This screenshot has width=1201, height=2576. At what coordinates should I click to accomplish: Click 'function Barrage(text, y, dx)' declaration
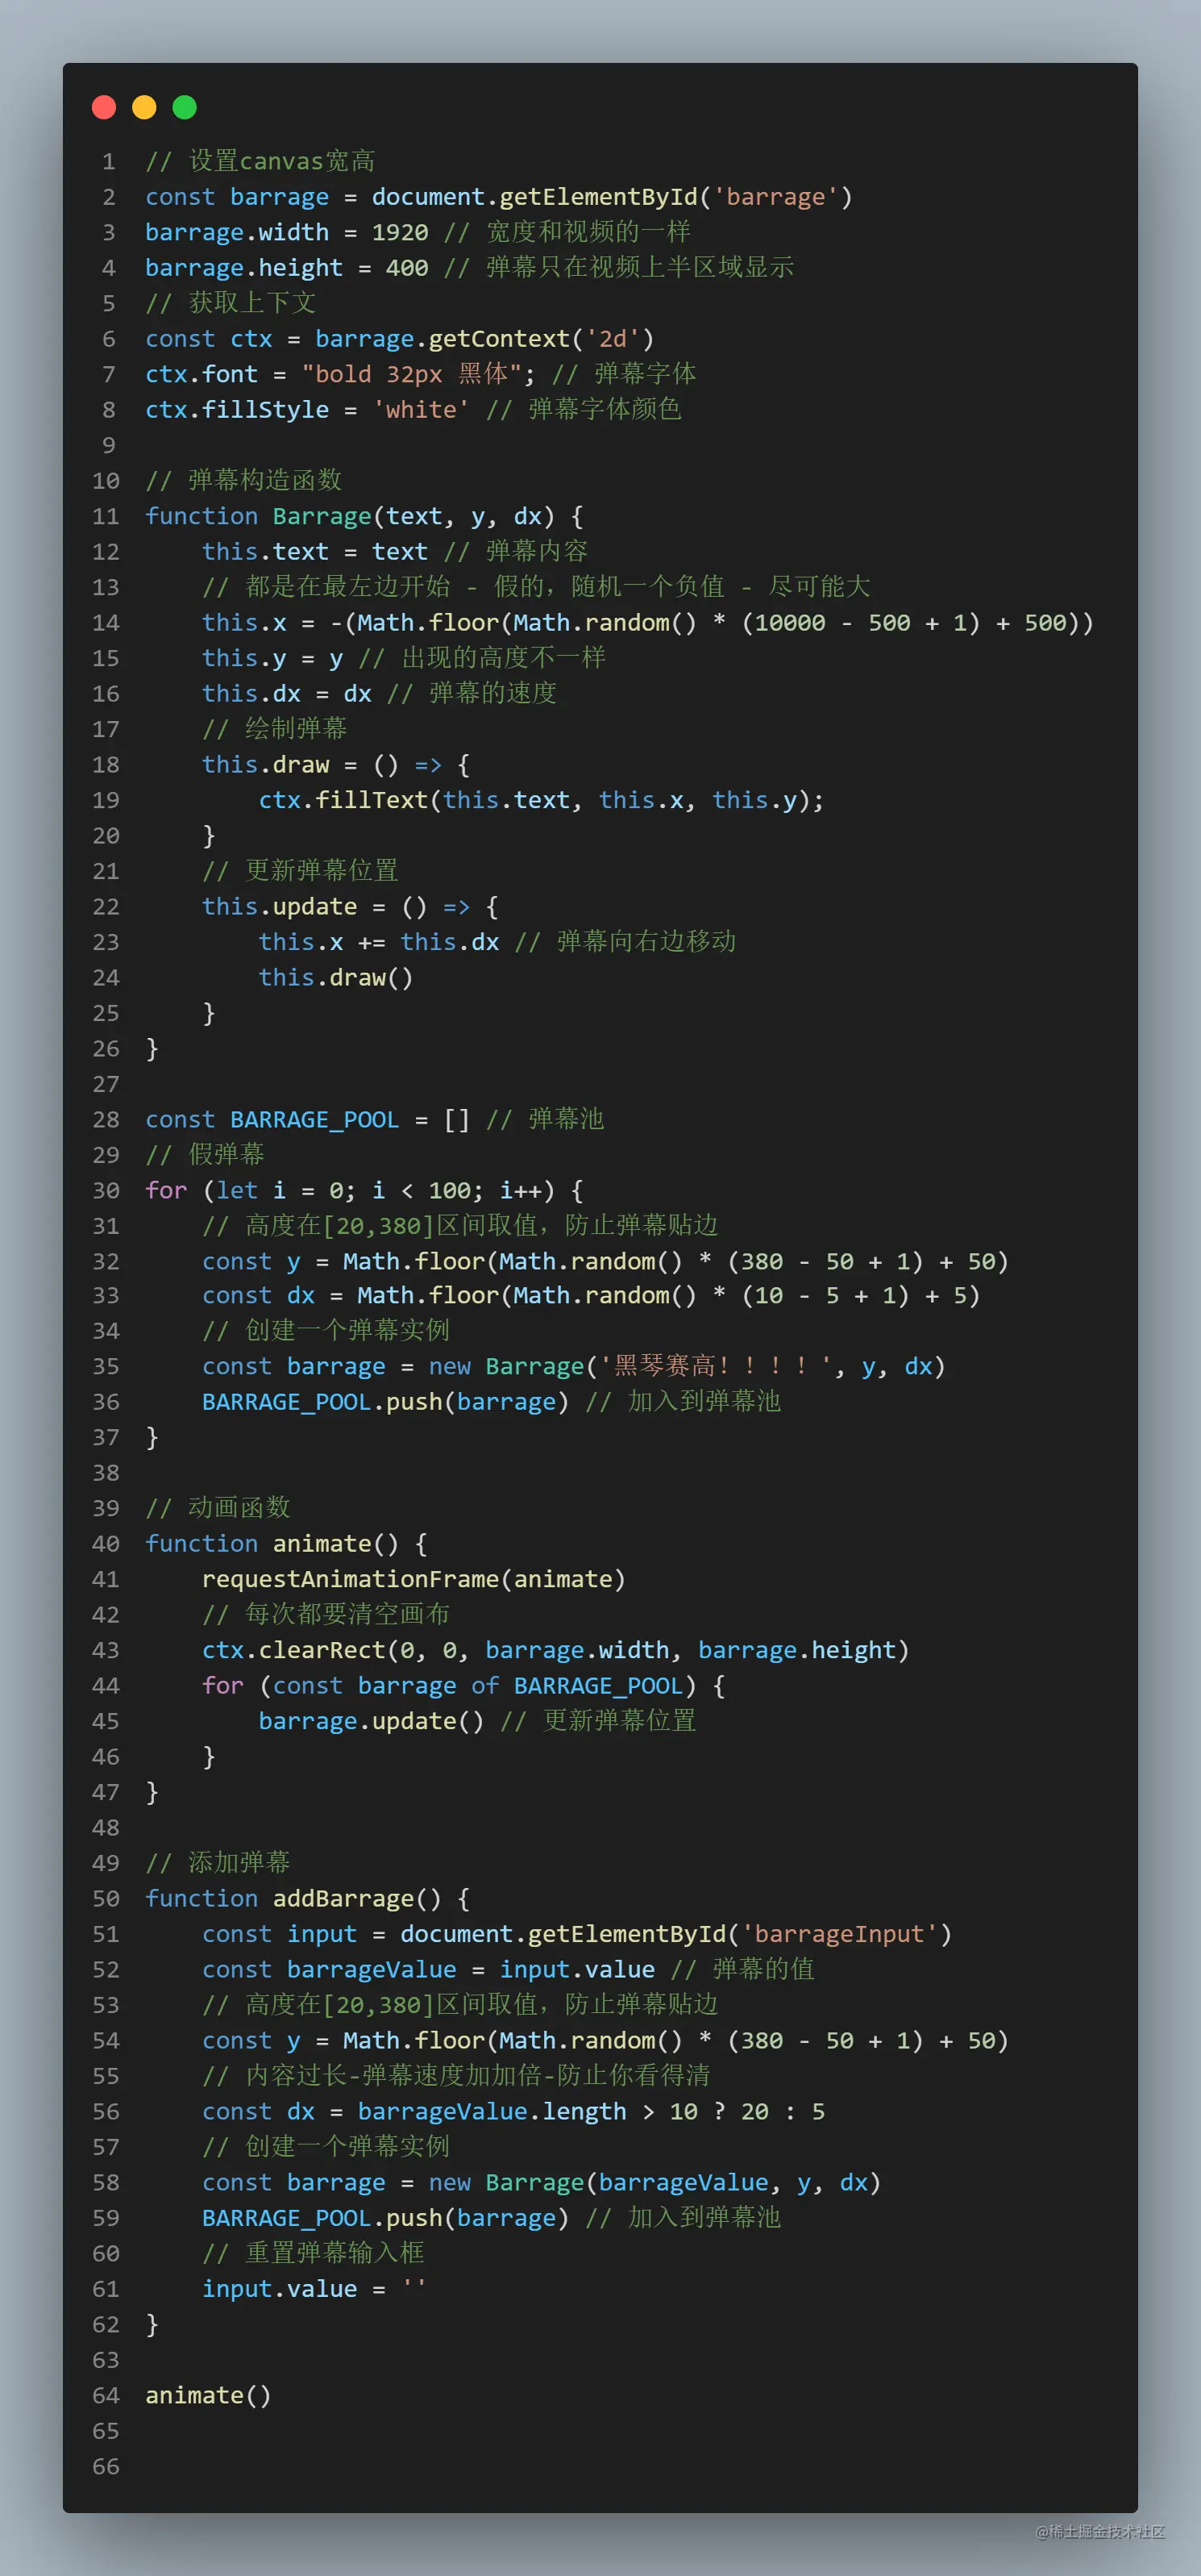coord(350,517)
